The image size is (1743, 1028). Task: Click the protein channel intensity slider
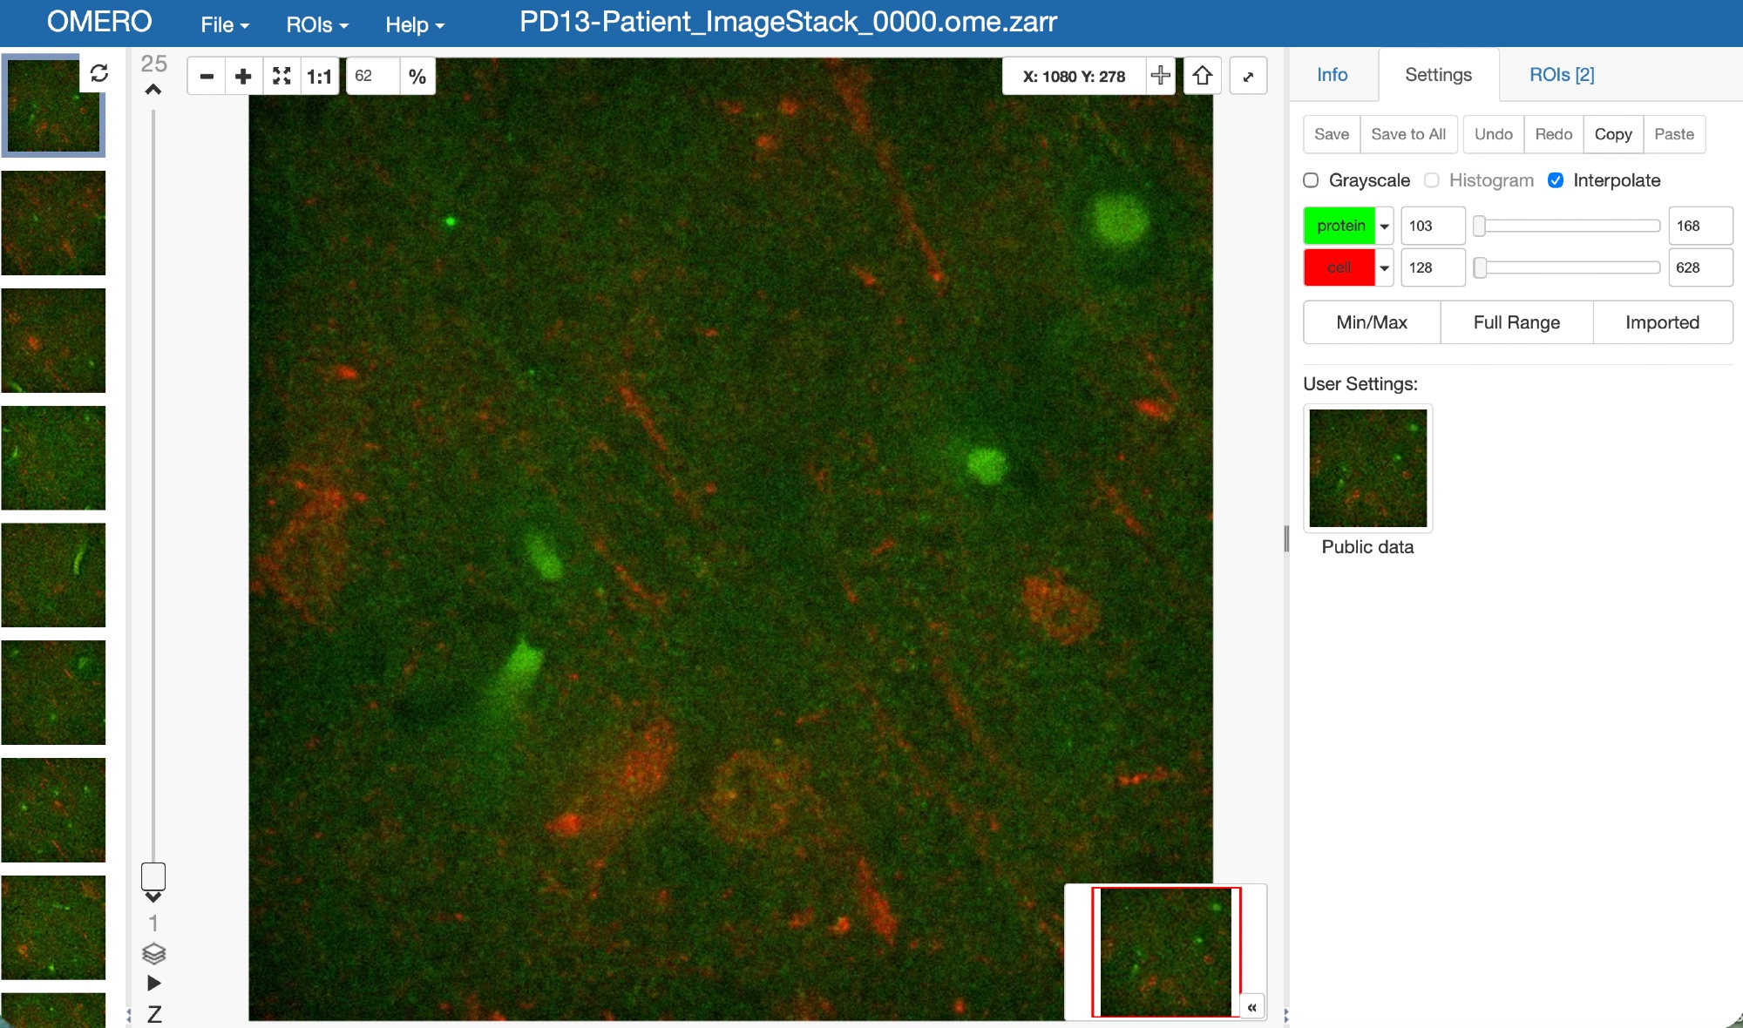point(1569,226)
